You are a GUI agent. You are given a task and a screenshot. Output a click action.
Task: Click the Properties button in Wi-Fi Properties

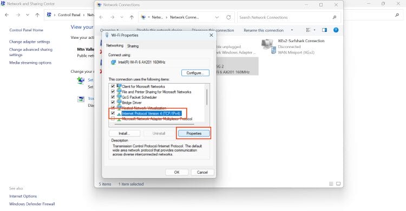(x=194, y=133)
